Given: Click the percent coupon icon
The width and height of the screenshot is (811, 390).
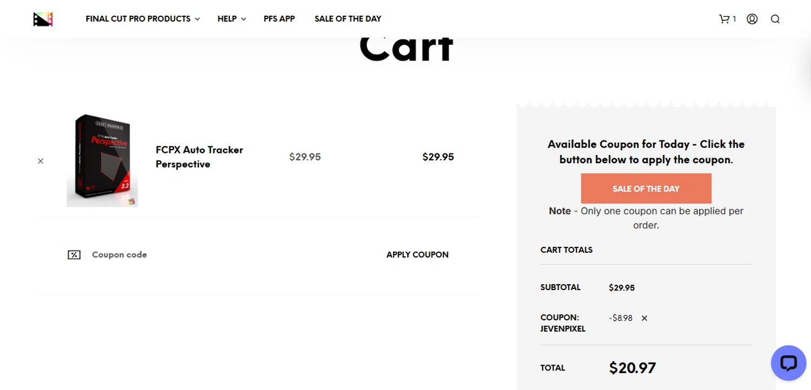Looking at the screenshot, I should tap(74, 255).
